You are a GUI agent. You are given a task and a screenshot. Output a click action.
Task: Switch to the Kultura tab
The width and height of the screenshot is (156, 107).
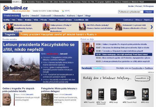[71, 16]
